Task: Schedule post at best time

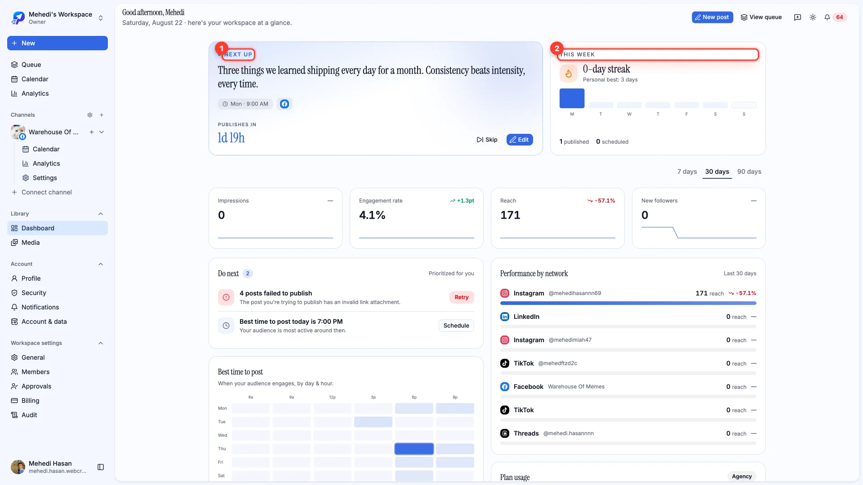Action: (456, 326)
